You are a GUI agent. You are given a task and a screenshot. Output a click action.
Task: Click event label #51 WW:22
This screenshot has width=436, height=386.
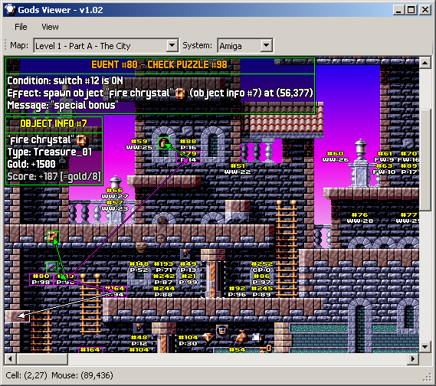click(x=238, y=168)
